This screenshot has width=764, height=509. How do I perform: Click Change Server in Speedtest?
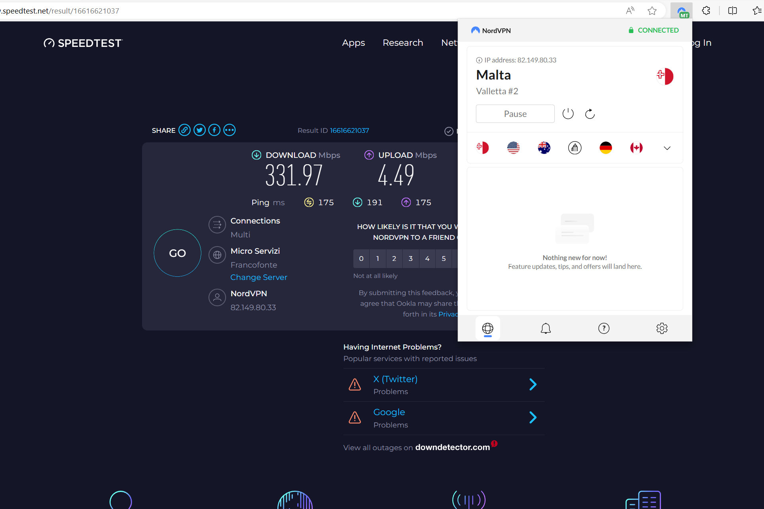(259, 277)
